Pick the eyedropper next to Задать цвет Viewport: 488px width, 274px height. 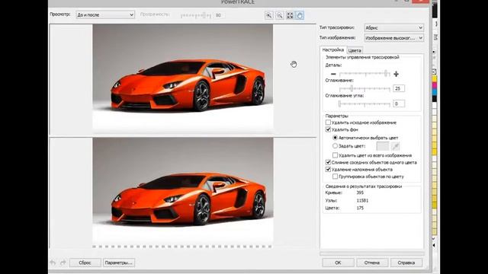tap(396, 146)
